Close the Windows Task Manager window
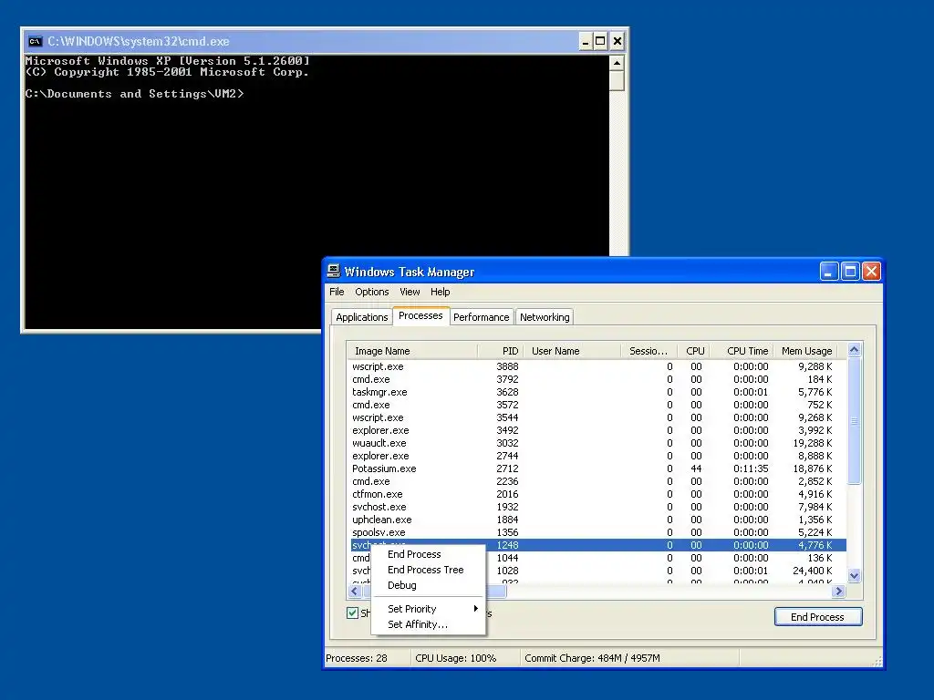The width and height of the screenshot is (934, 700). pyautogui.click(x=871, y=272)
